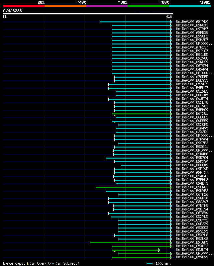214x266 pixels.
Task: Open hit UniRef100_B9N8X3
Action: (192, 25)
